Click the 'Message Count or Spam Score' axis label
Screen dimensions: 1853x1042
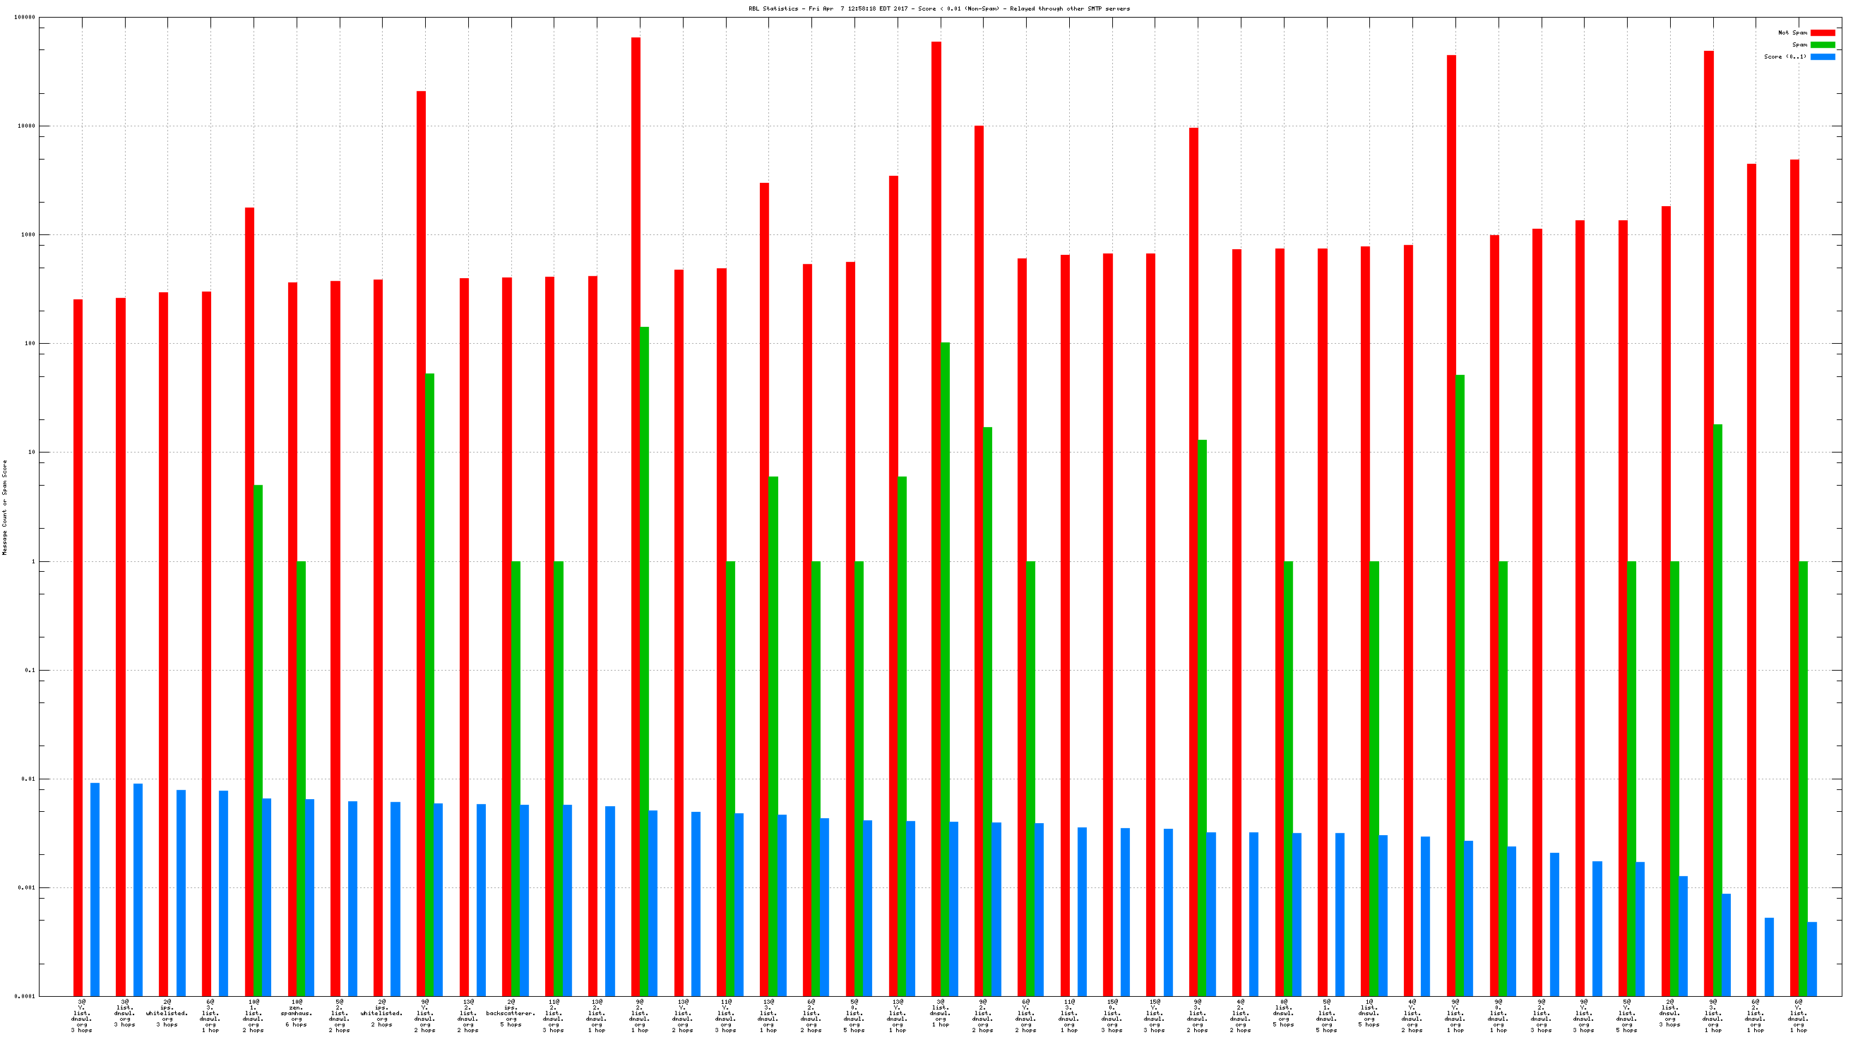click(x=5, y=507)
